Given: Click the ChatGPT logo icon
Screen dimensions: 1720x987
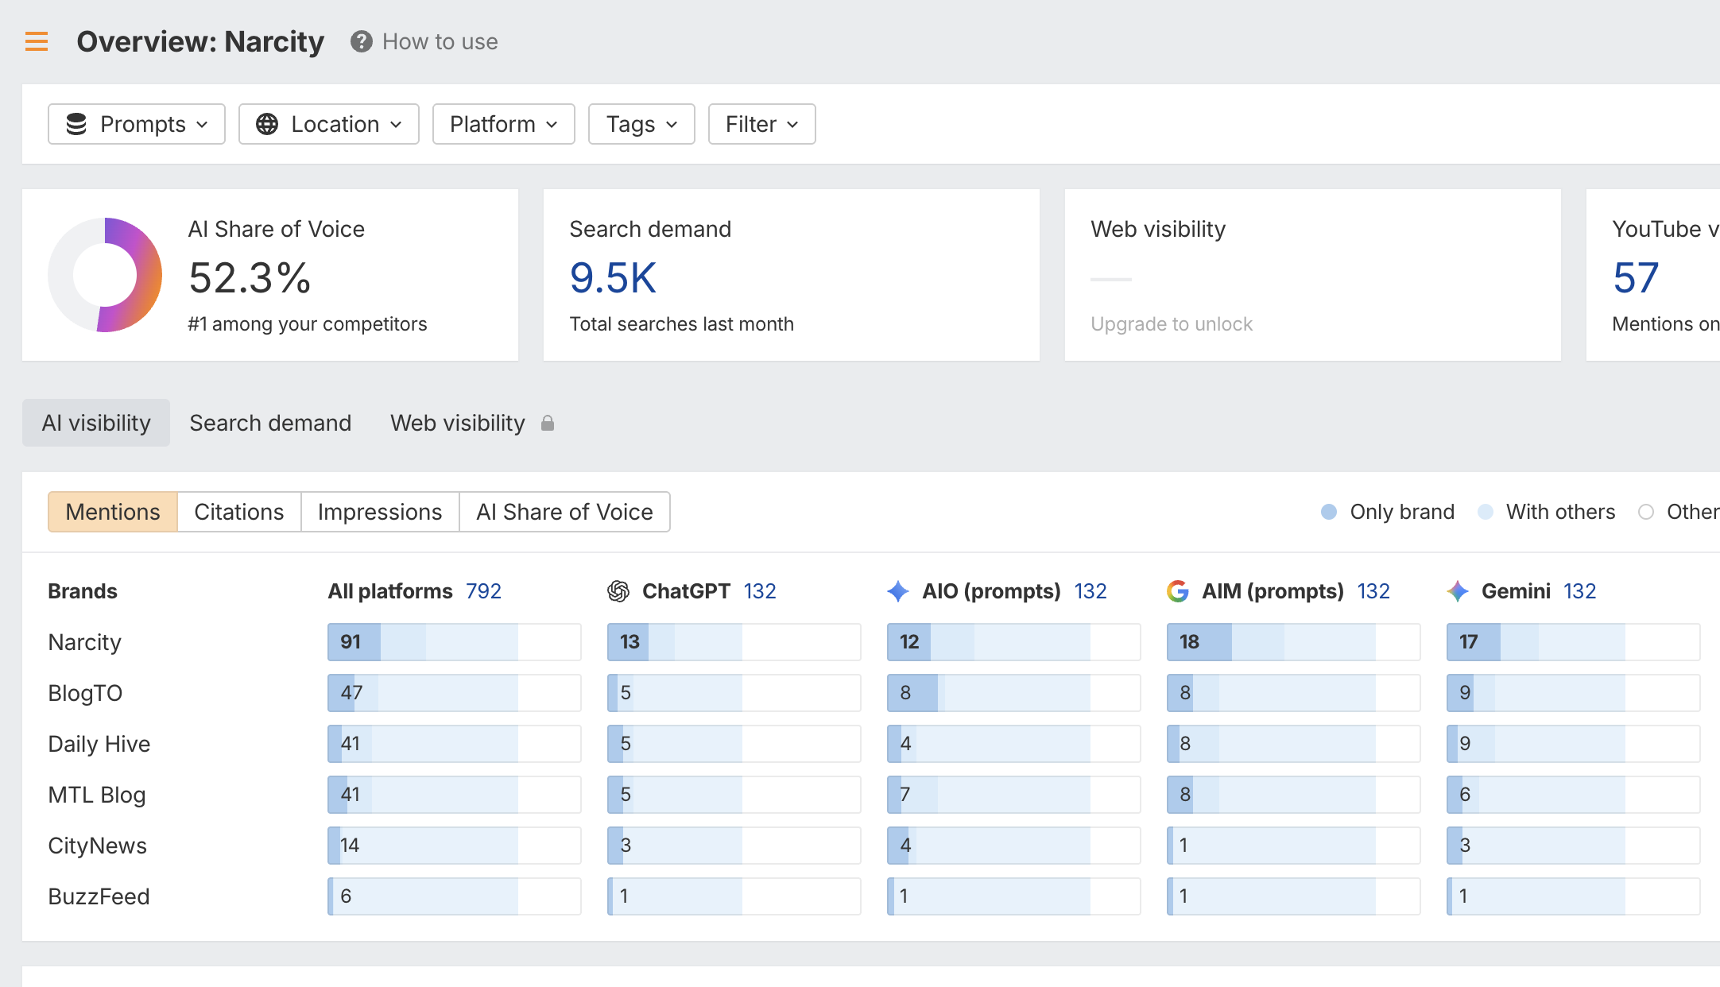Looking at the screenshot, I should tap(618, 591).
